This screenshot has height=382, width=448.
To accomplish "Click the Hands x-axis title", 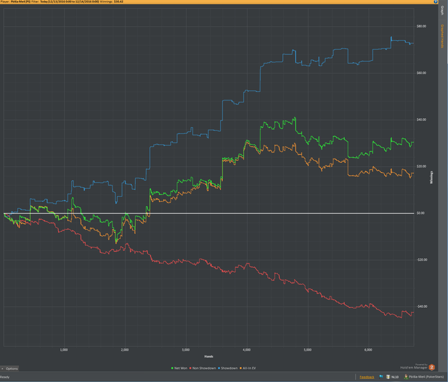I will point(209,356).
